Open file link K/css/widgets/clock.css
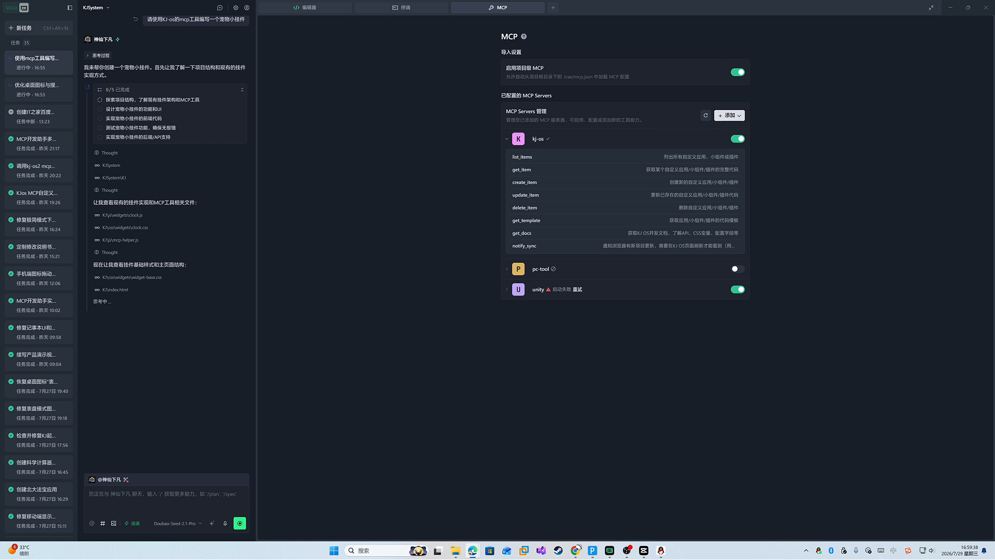Screen dimensions: 995x560 125,228
